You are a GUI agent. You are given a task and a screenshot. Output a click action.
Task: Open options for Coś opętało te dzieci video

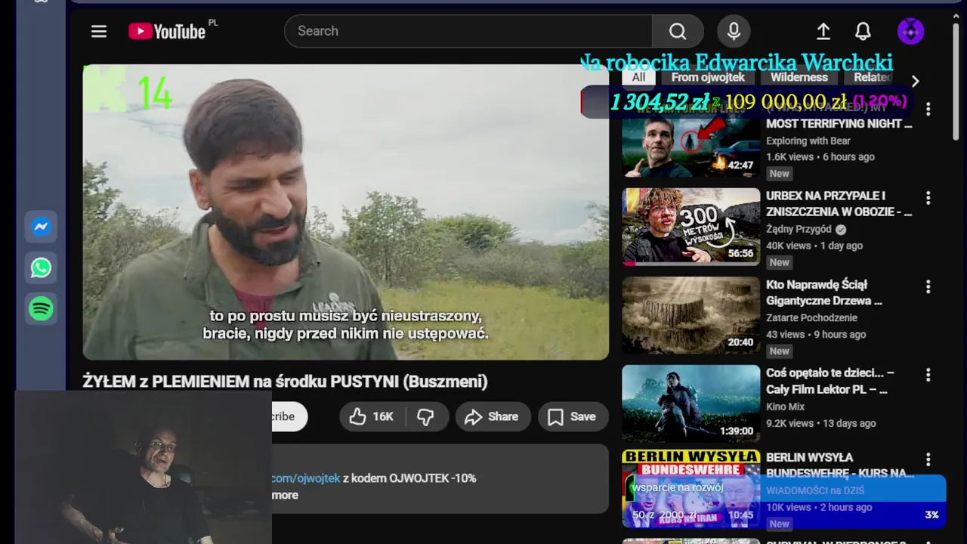point(928,376)
